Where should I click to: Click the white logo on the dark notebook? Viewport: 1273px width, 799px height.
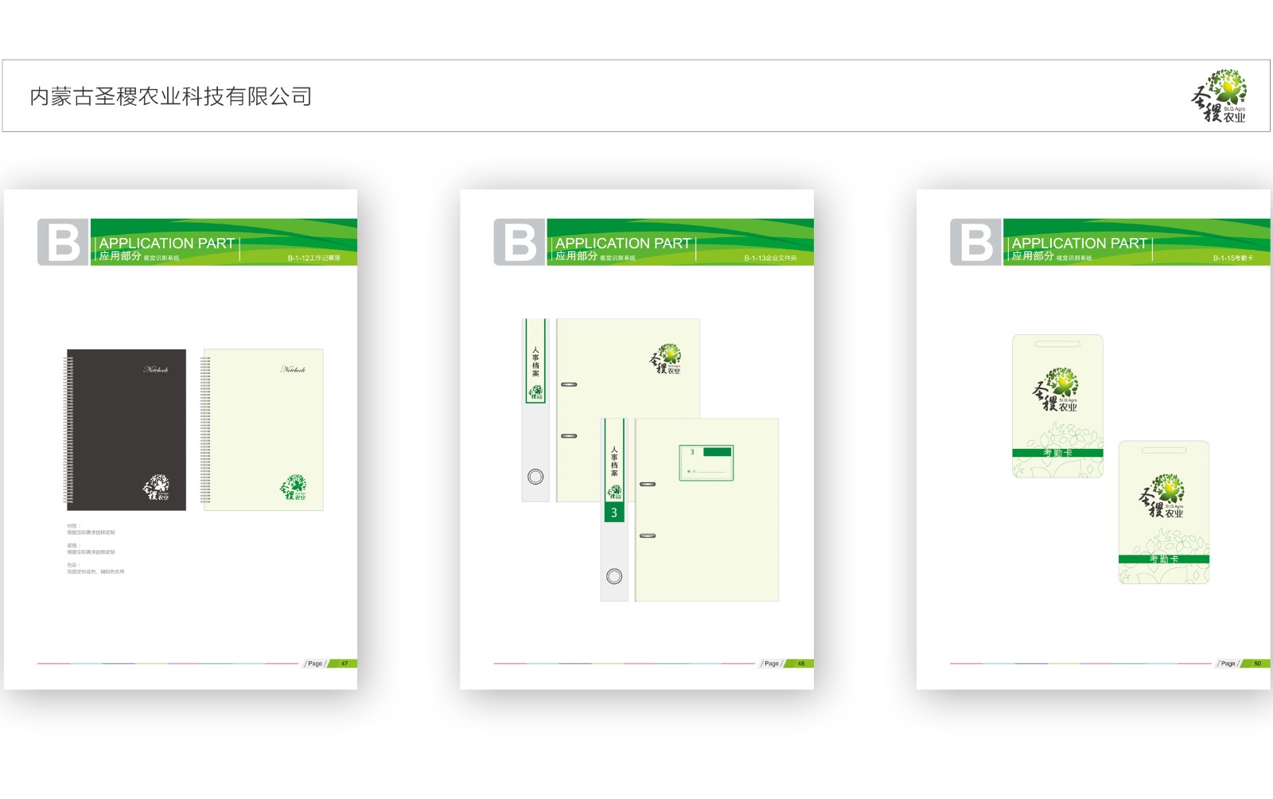[x=156, y=486]
